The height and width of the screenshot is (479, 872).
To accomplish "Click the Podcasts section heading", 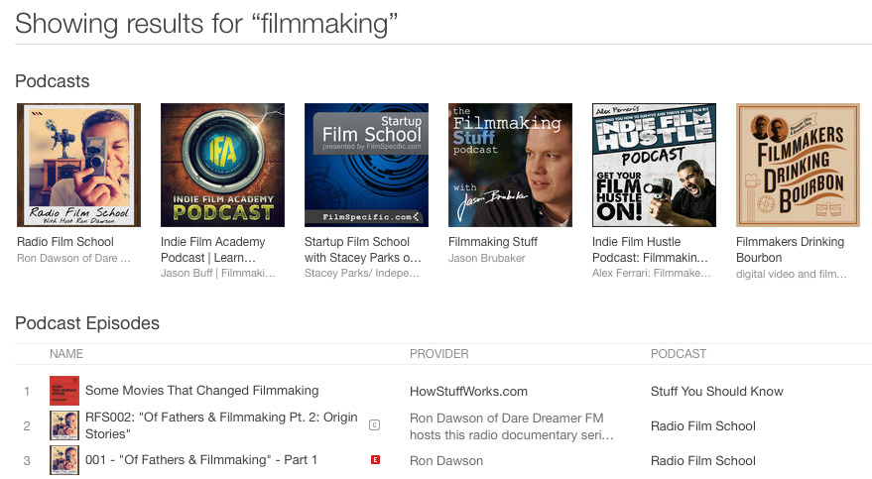I will tap(53, 81).
